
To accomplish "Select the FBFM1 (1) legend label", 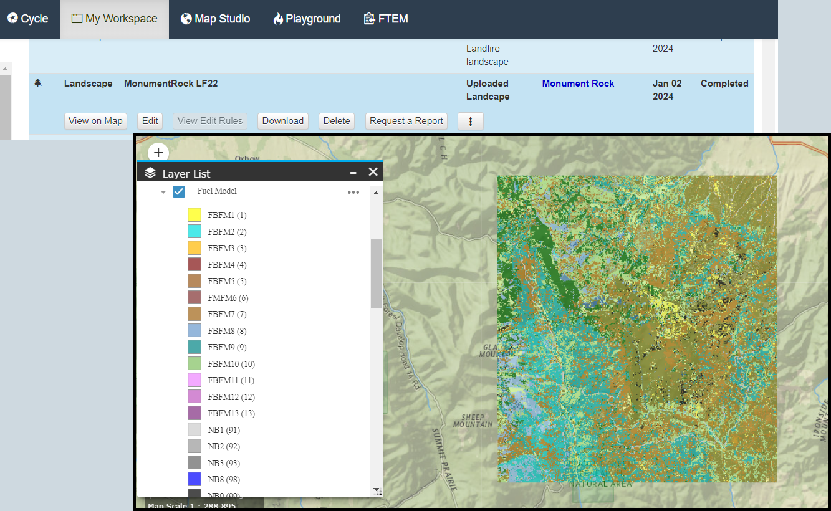I will (x=228, y=216).
